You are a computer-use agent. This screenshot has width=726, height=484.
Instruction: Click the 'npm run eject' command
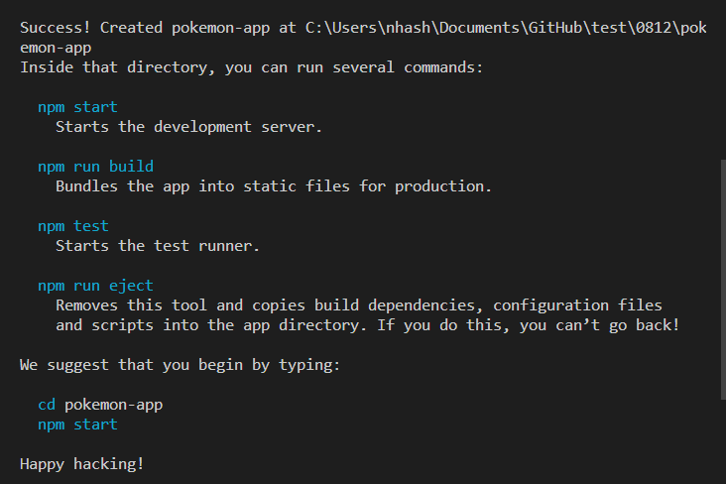coord(95,286)
